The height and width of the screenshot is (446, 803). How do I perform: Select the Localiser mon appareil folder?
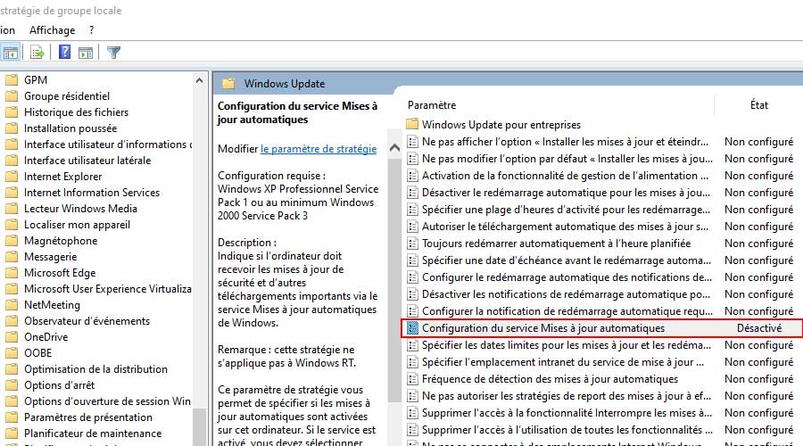77,225
